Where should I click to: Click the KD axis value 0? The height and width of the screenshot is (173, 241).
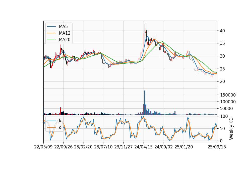[221, 141]
